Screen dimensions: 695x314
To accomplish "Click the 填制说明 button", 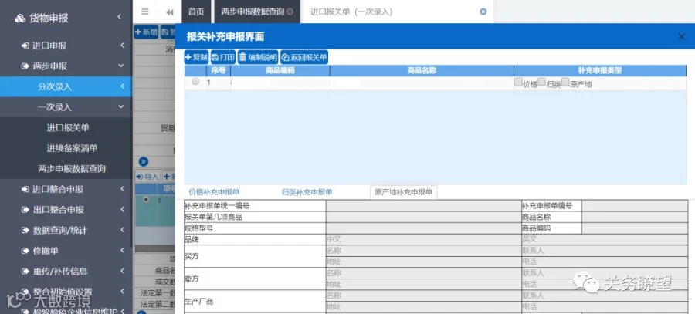I will click(x=258, y=57).
